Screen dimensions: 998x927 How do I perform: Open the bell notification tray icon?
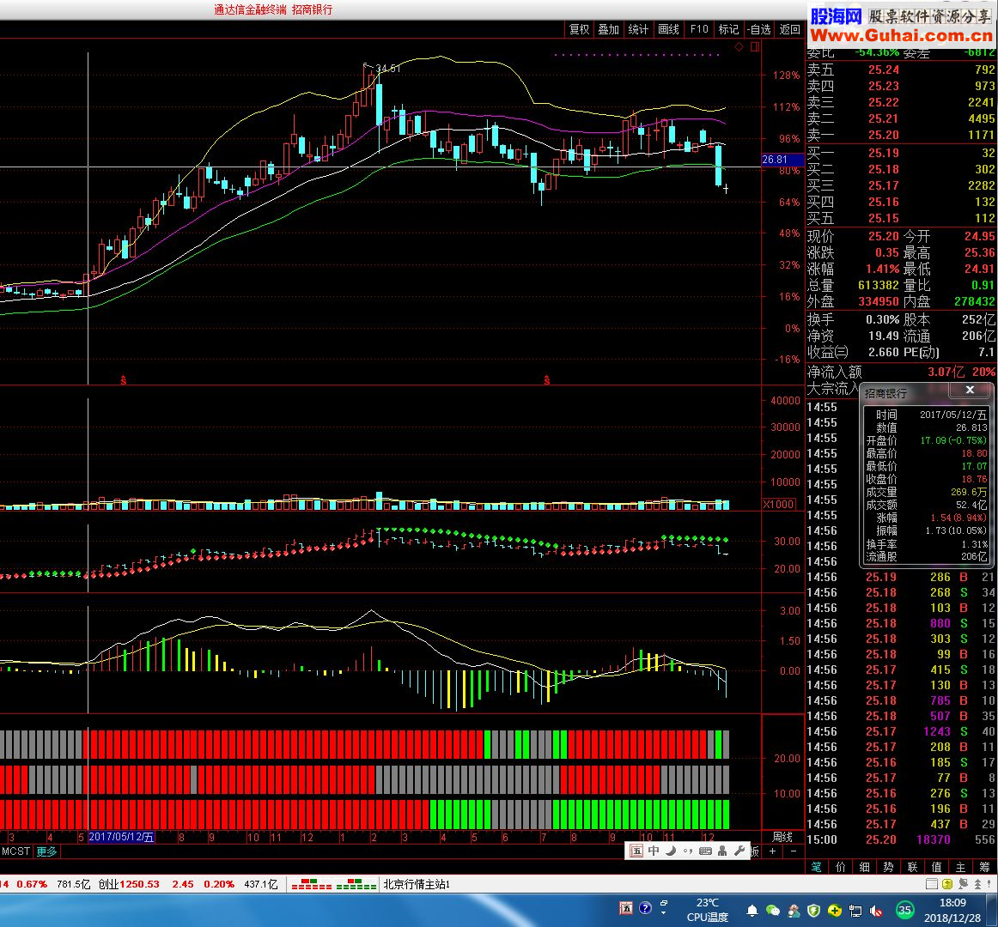click(x=752, y=911)
